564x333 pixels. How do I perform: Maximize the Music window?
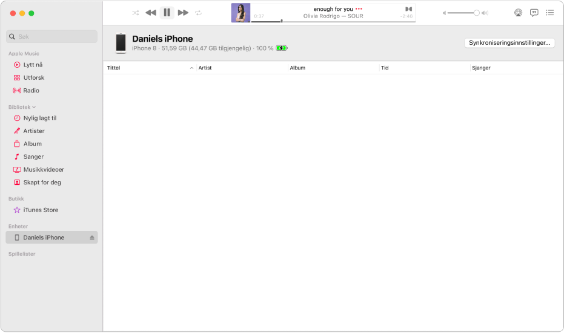click(32, 13)
